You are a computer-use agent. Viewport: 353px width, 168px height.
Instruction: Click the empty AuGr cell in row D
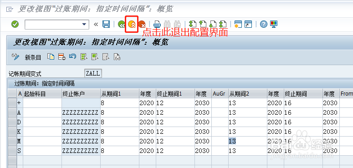pyautogui.click(x=220, y=122)
